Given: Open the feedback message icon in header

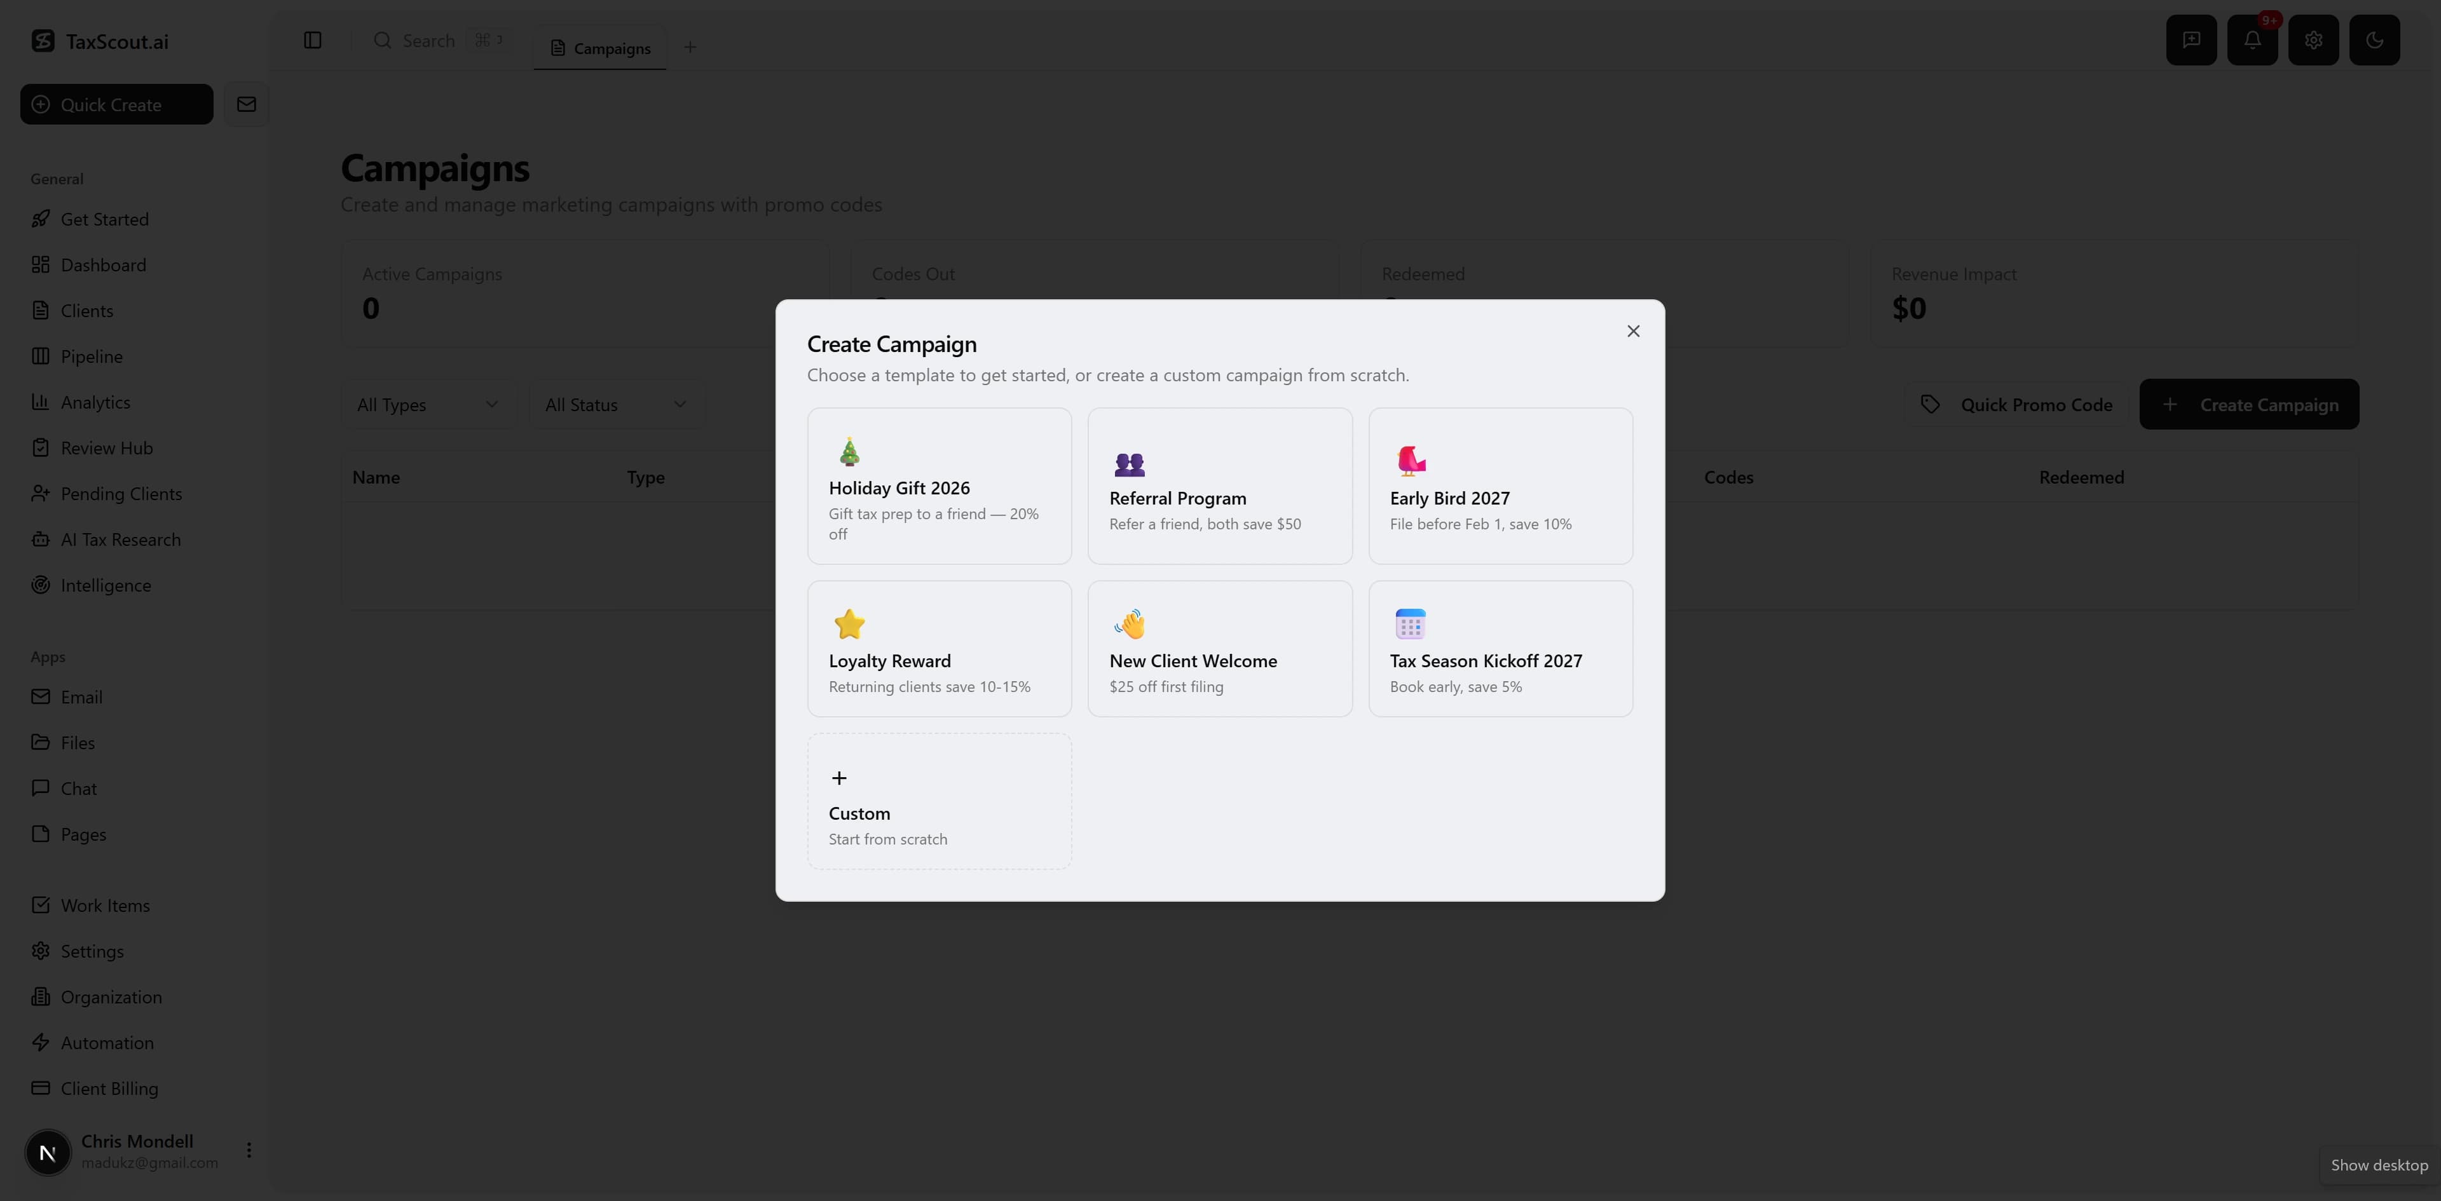Looking at the screenshot, I should pyautogui.click(x=2191, y=40).
